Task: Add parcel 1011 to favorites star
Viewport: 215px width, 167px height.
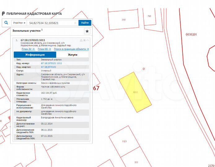Action: (x=84, y=40)
